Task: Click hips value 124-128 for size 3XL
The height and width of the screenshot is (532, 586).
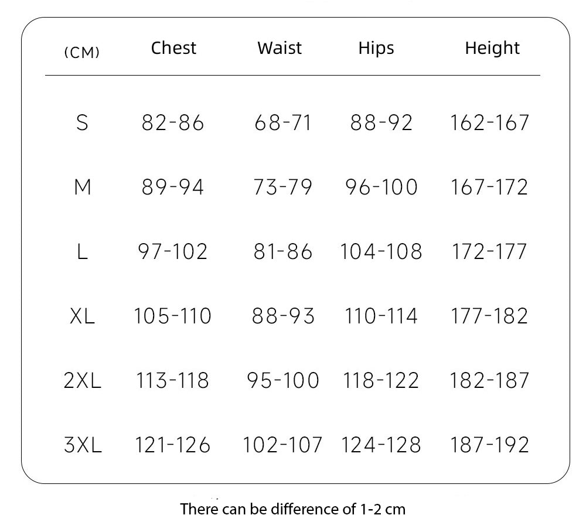Action: click(381, 445)
